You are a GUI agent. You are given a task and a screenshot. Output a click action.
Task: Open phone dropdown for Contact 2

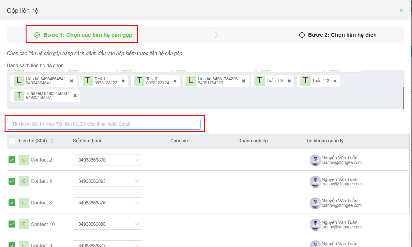(137, 160)
